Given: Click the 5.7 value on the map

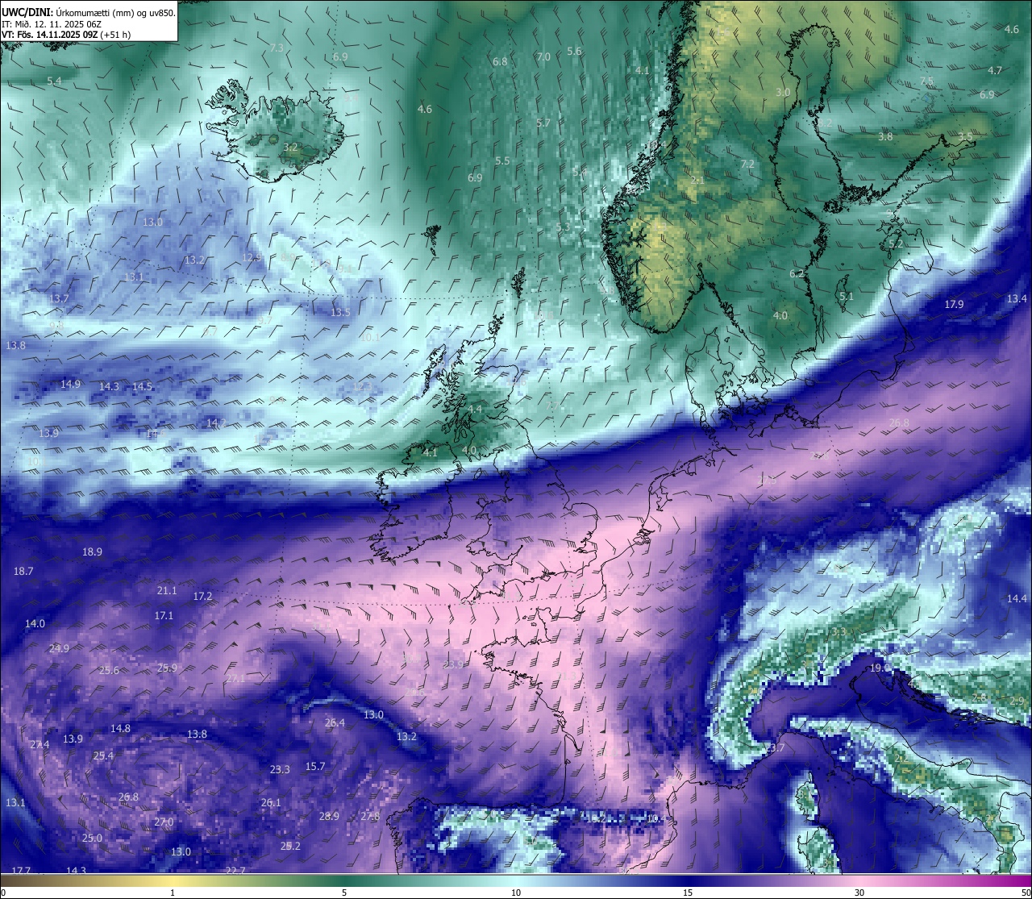Looking at the screenshot, I should point(543,123).
